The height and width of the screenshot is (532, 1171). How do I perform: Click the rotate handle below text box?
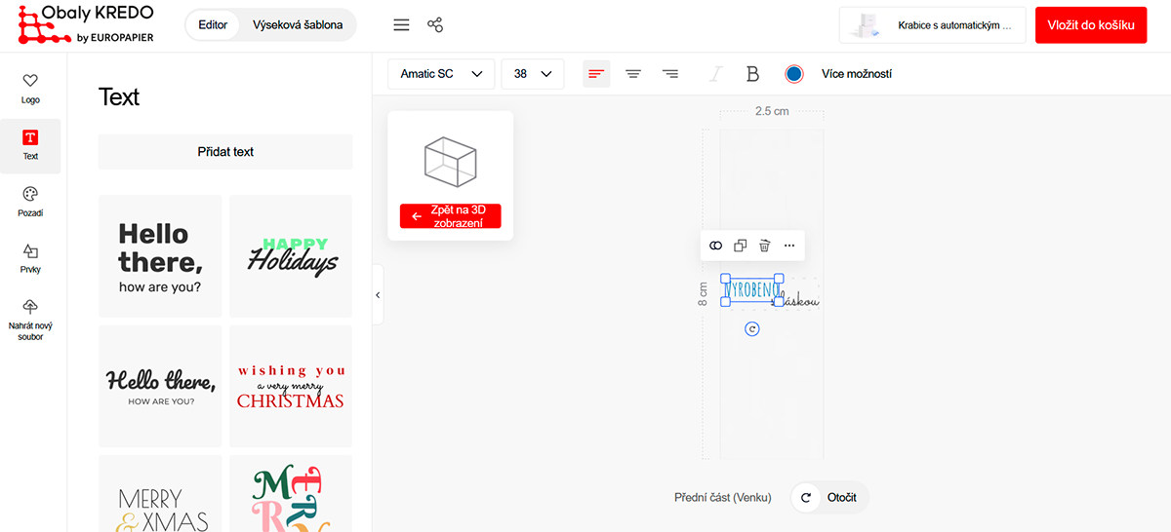pos(751,329)
